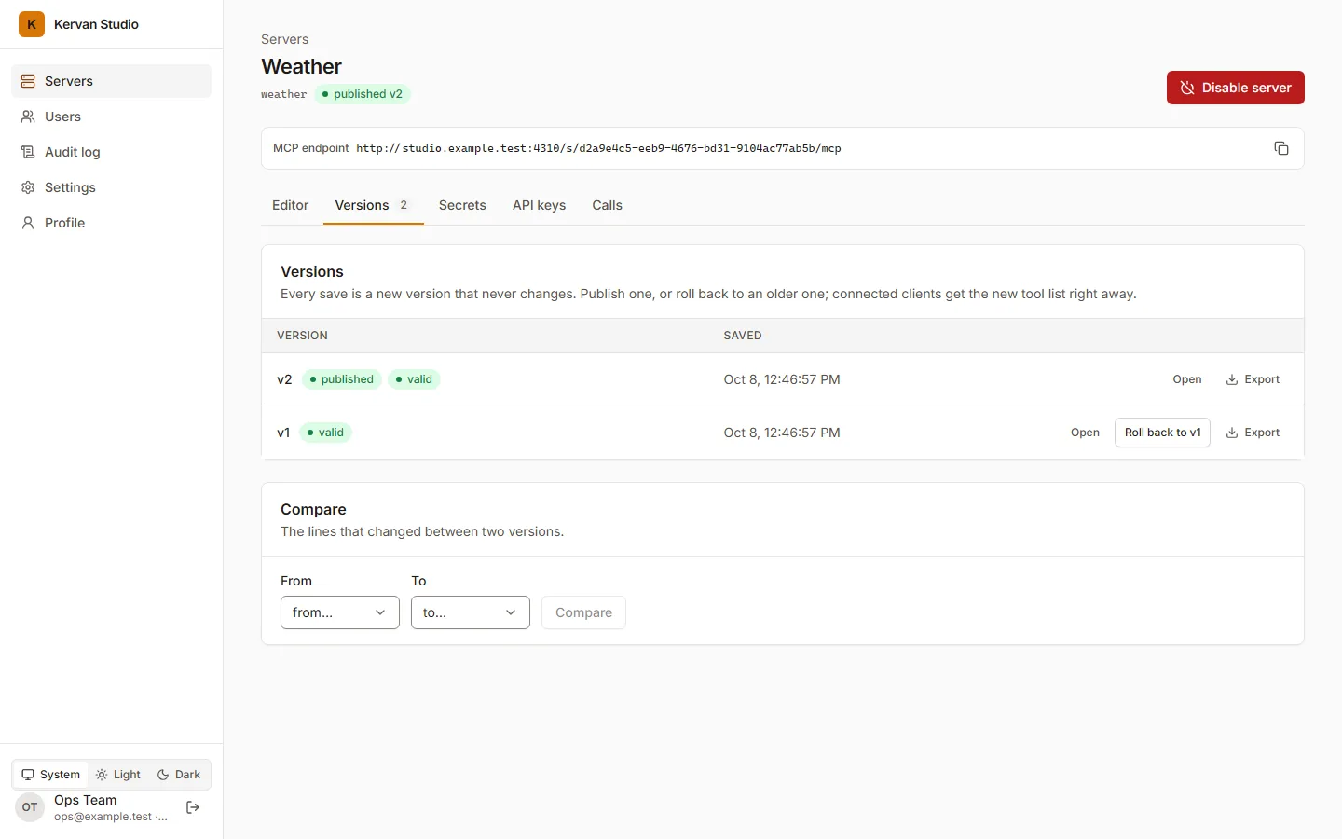
Task: Click the SAVED column header
Action: pyautogui.click(x=743, y=336)
